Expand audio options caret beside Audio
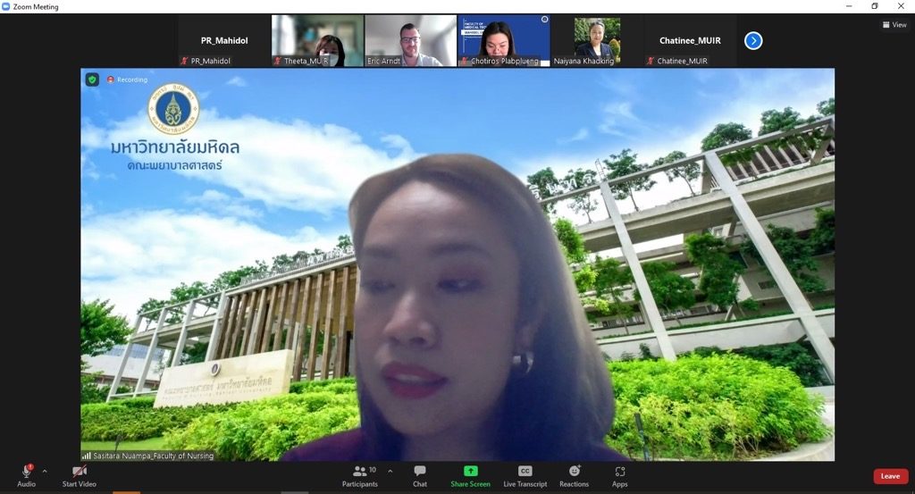 point(45,471)
